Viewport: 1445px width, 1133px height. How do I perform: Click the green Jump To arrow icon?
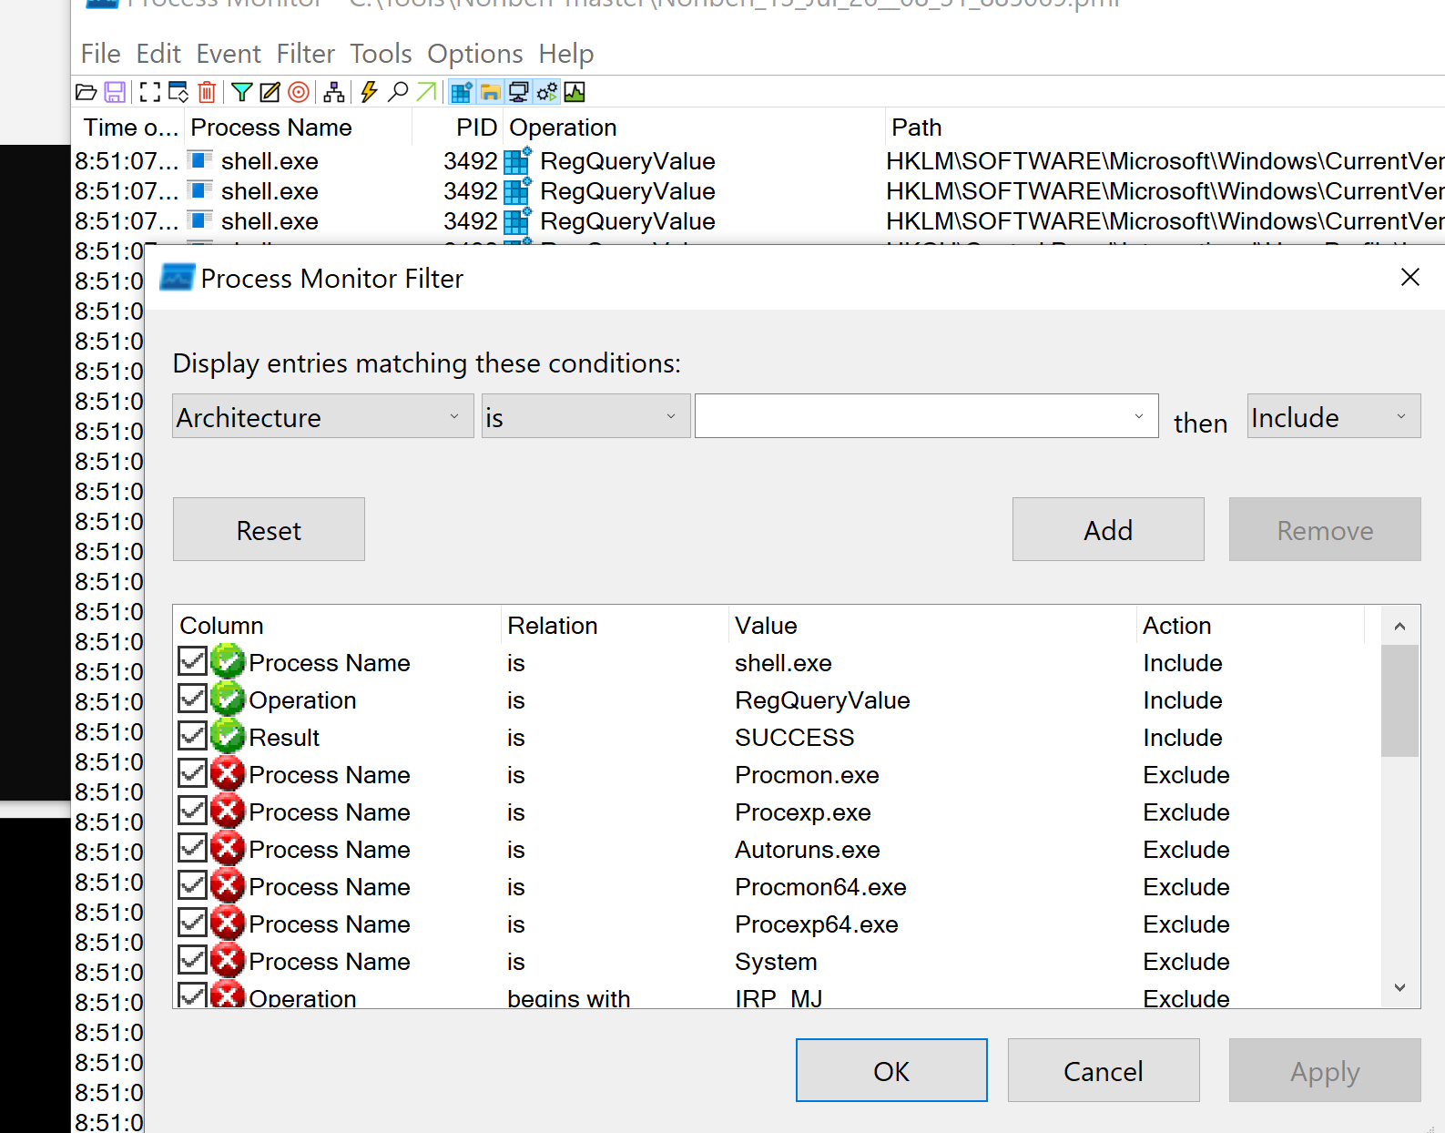[426, 92]
